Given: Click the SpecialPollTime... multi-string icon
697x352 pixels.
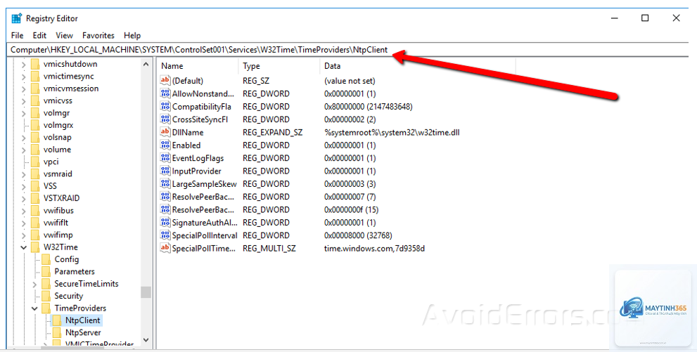Looking at the screenshot, I should pos(165,248).
